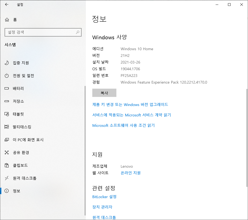
Task: Click the search magnifier icon
Action: (x=78, y=32)
